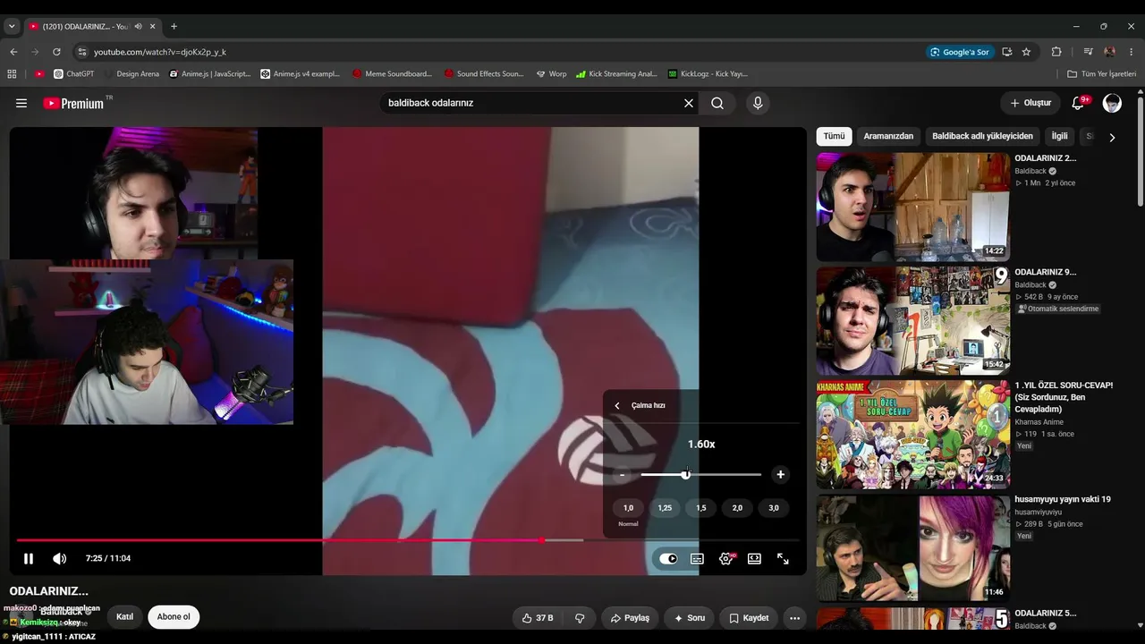Switch to theater mode
The width and height of the screenshot is (1145, 644).
[754, 558]
